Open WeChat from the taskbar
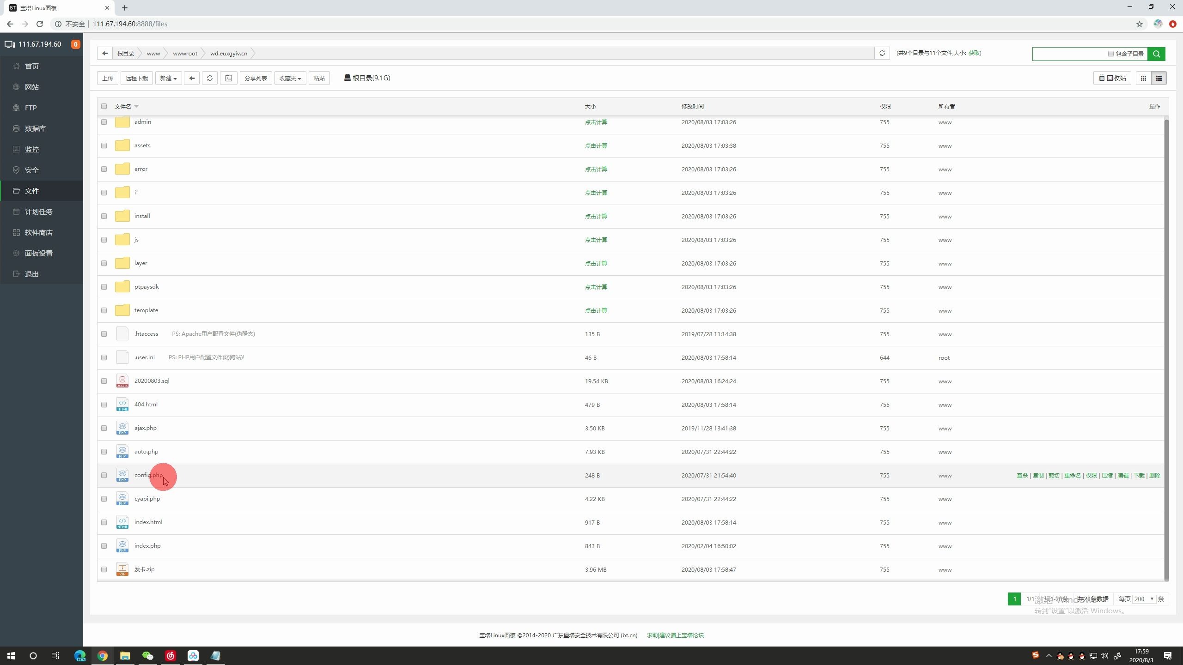The height and width of the screenshot is (665, 1183). [148, 656]
